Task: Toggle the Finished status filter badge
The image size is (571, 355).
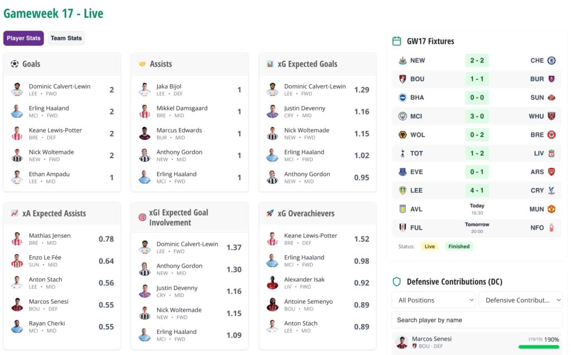Action: click(459, 246)
